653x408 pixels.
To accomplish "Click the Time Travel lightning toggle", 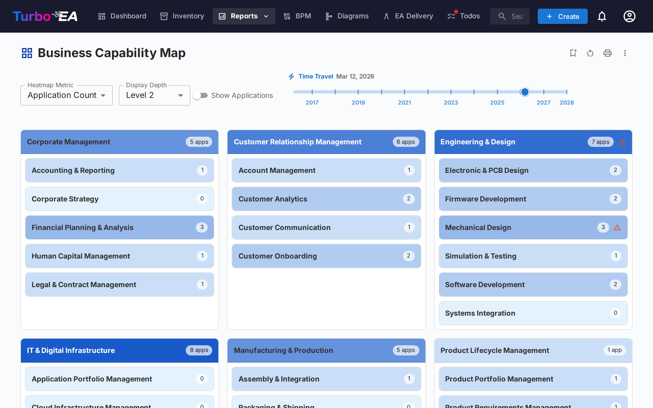I will pos(291,76).
